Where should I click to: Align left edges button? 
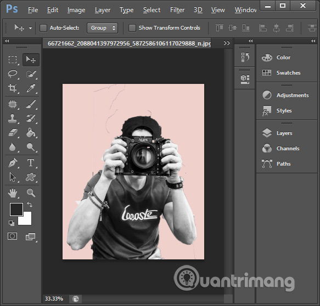pyautogui.click(x=263, y=28)
